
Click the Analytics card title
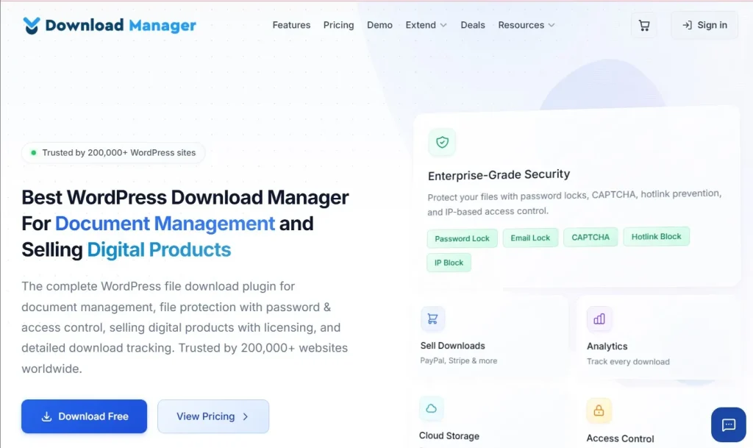(x=607, y=346)
